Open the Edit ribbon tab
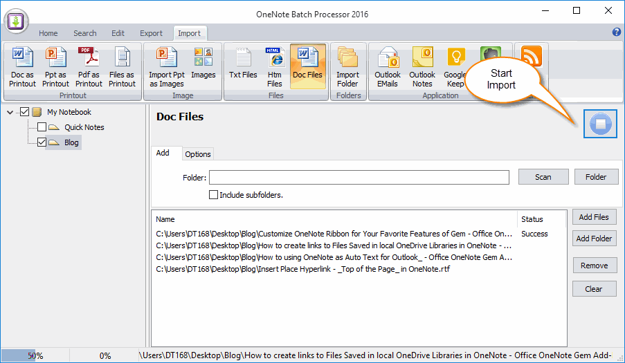This screenshot has height=363, width=625. (118, 33)
